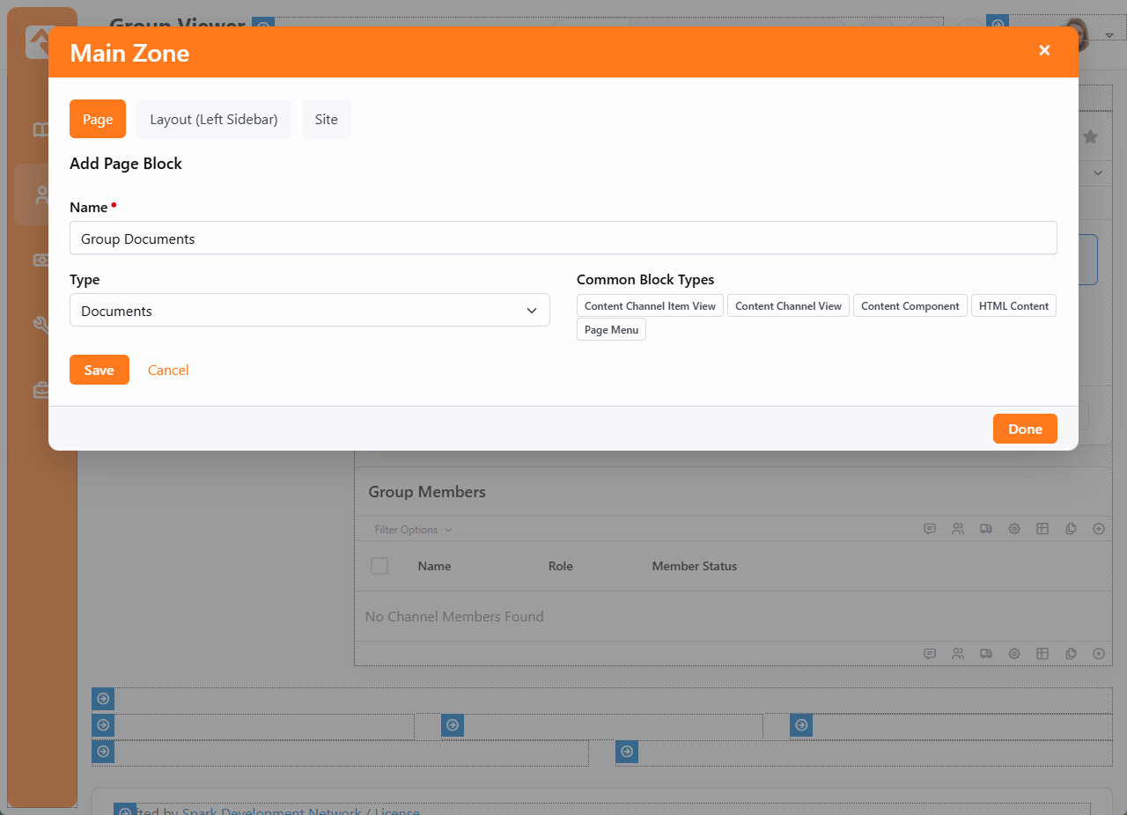Click into the Name field with Group Documents

(x=563, y=239)
